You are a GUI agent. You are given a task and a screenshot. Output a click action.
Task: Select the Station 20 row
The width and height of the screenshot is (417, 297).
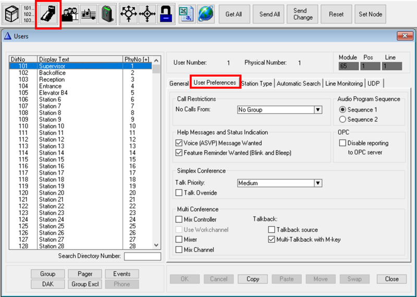click(x=81, y=192)
